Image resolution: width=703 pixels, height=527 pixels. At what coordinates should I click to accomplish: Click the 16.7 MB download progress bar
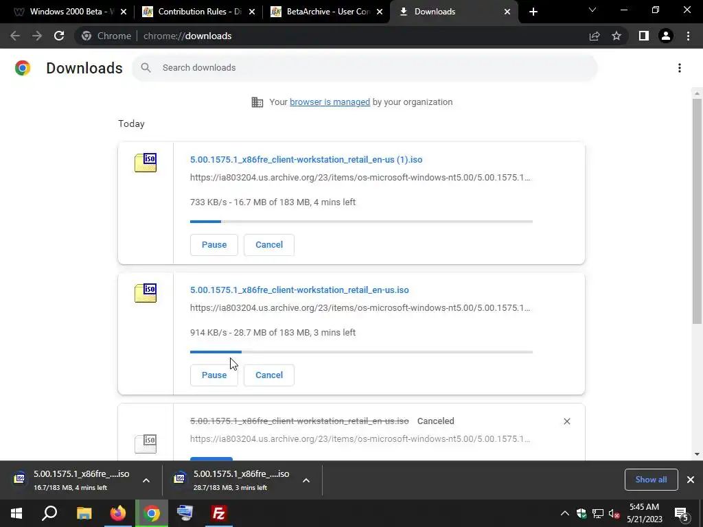coord(361,222)
